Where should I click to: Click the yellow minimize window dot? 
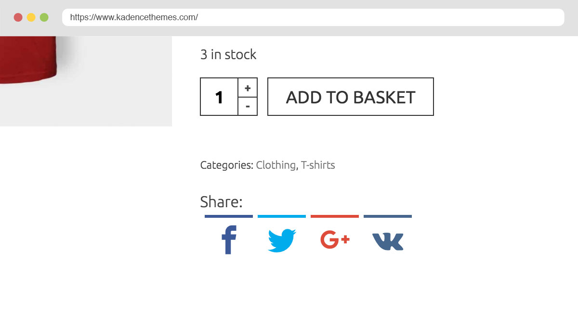(x=31, y=17)
